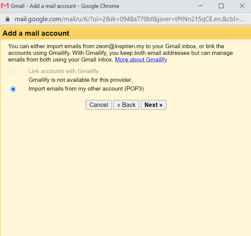
Task: Minimize the Chrome popup window
Action: 200,6
